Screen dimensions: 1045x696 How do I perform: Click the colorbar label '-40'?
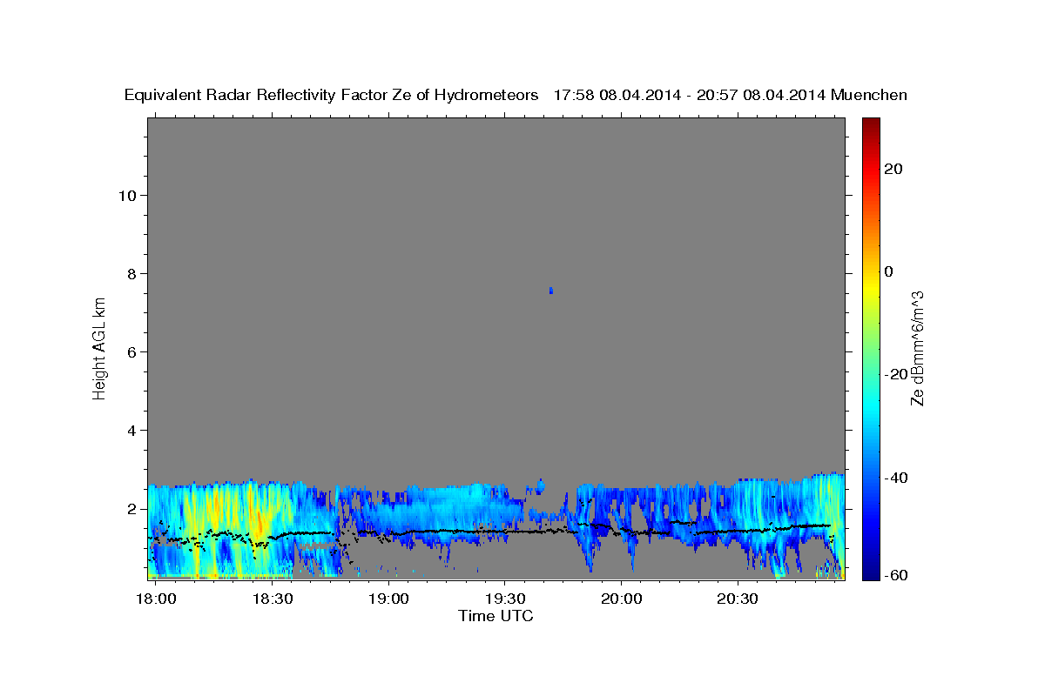click(x=896, y=478)
